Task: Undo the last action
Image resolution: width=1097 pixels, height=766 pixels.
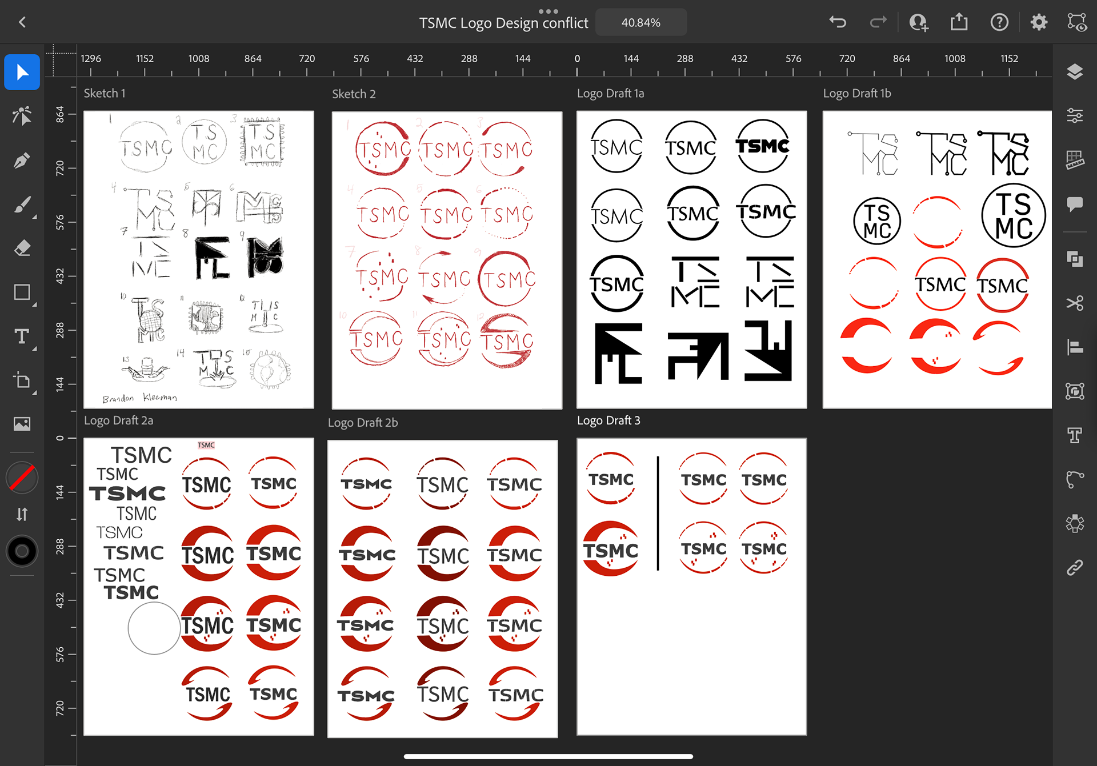Action: pyautogui.click(x=838, y=22)
